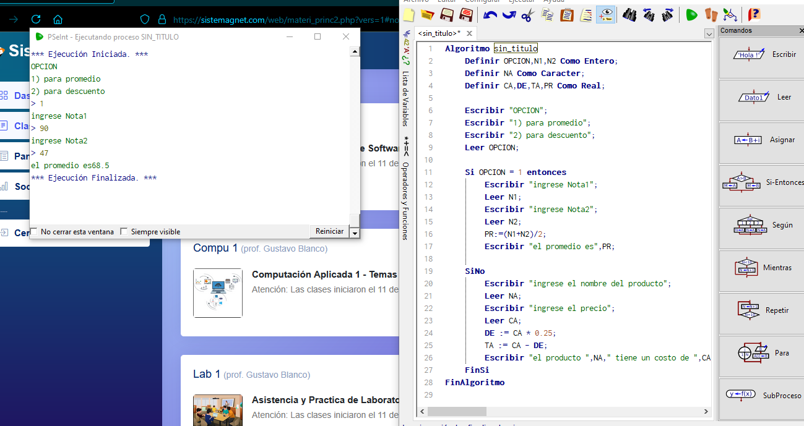Open the Lab 1 course heading
This screenshot has width=804, height=426.
(x=207, y=374)
